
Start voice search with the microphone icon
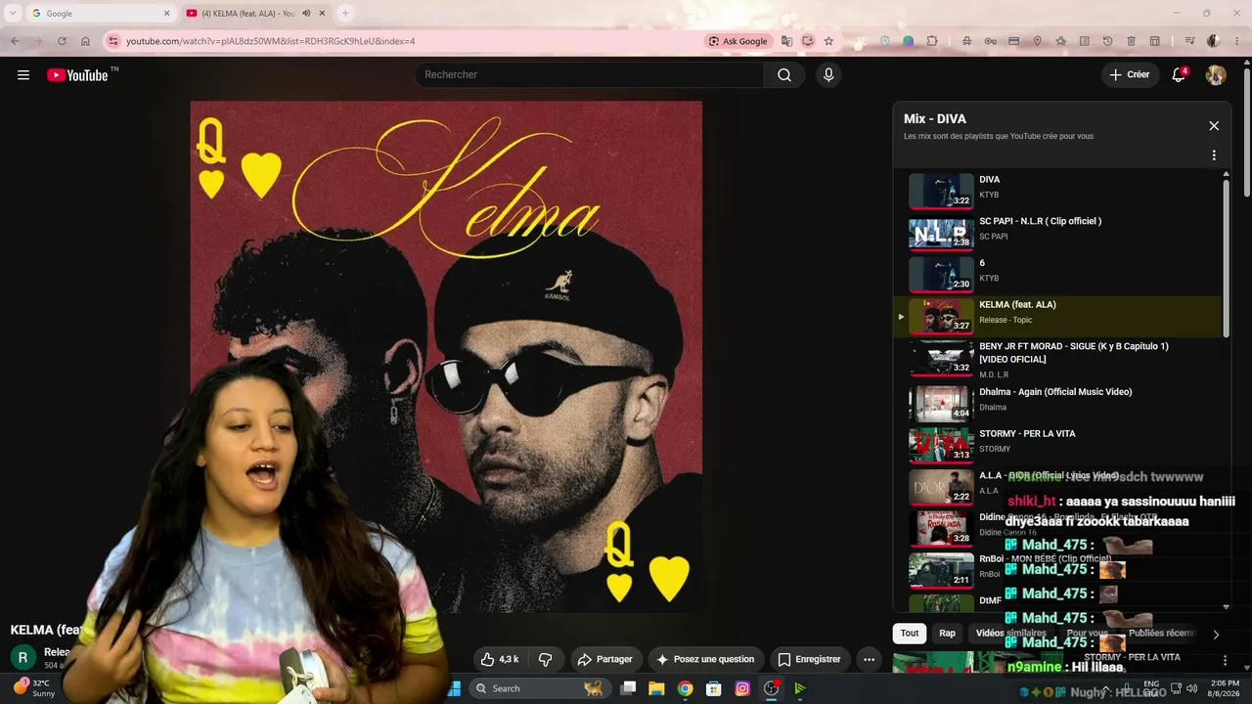pos(828,75)
